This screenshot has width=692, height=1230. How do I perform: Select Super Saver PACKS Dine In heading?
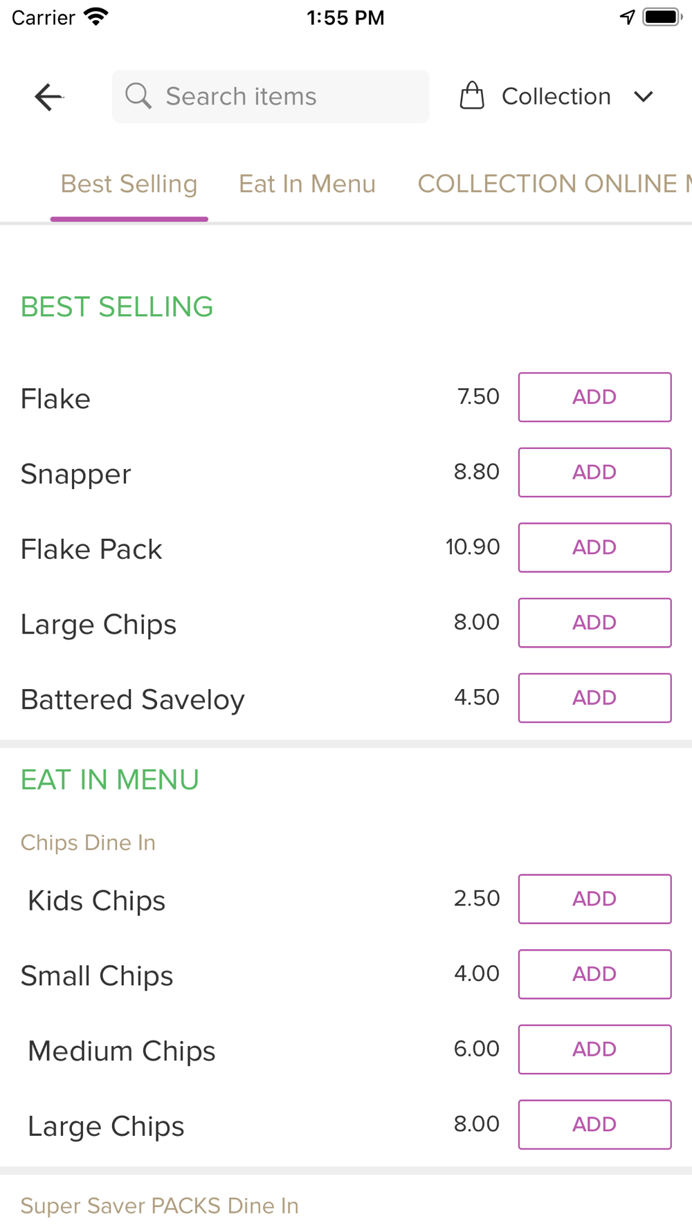[160, 1206]
